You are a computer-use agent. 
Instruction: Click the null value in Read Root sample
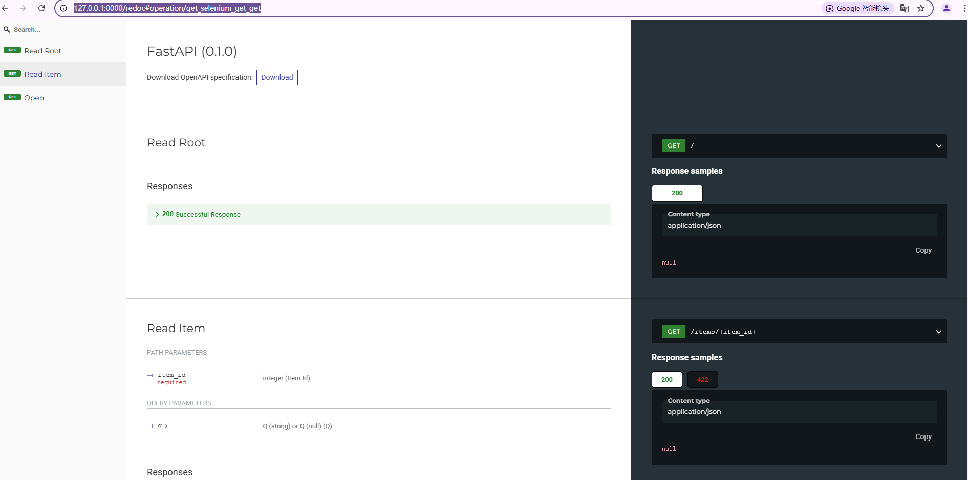669,263
